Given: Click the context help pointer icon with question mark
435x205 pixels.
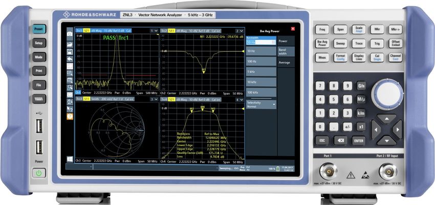Looking at the screenshot, I should (x=70, y=109).
